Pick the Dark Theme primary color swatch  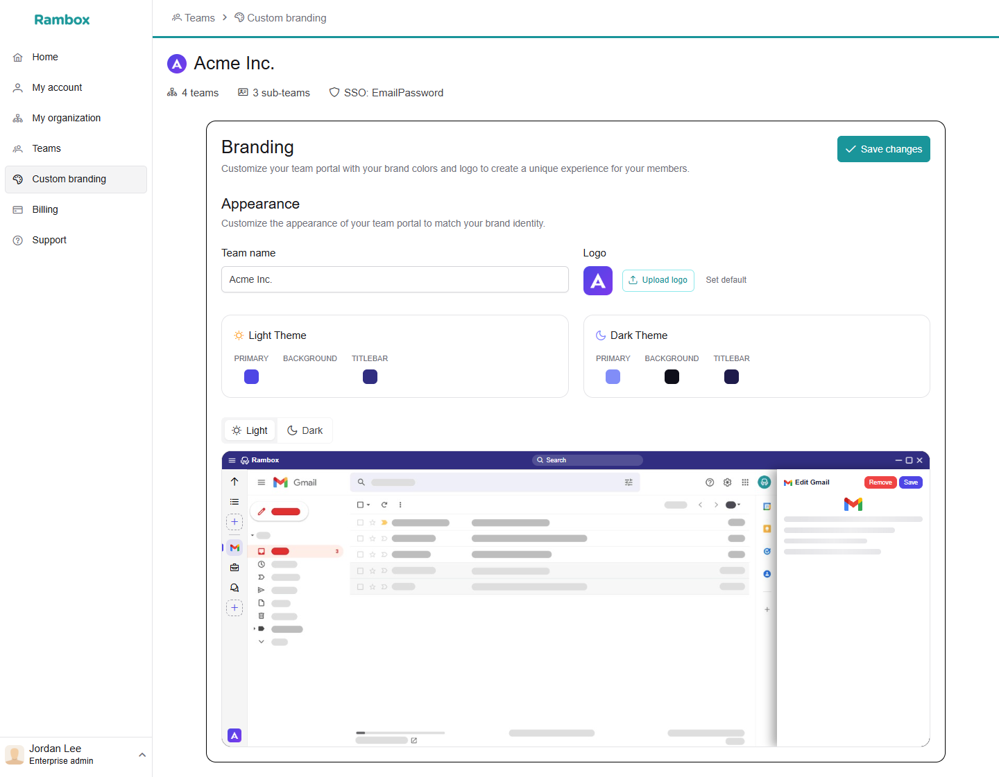click(x=613, y=376)
